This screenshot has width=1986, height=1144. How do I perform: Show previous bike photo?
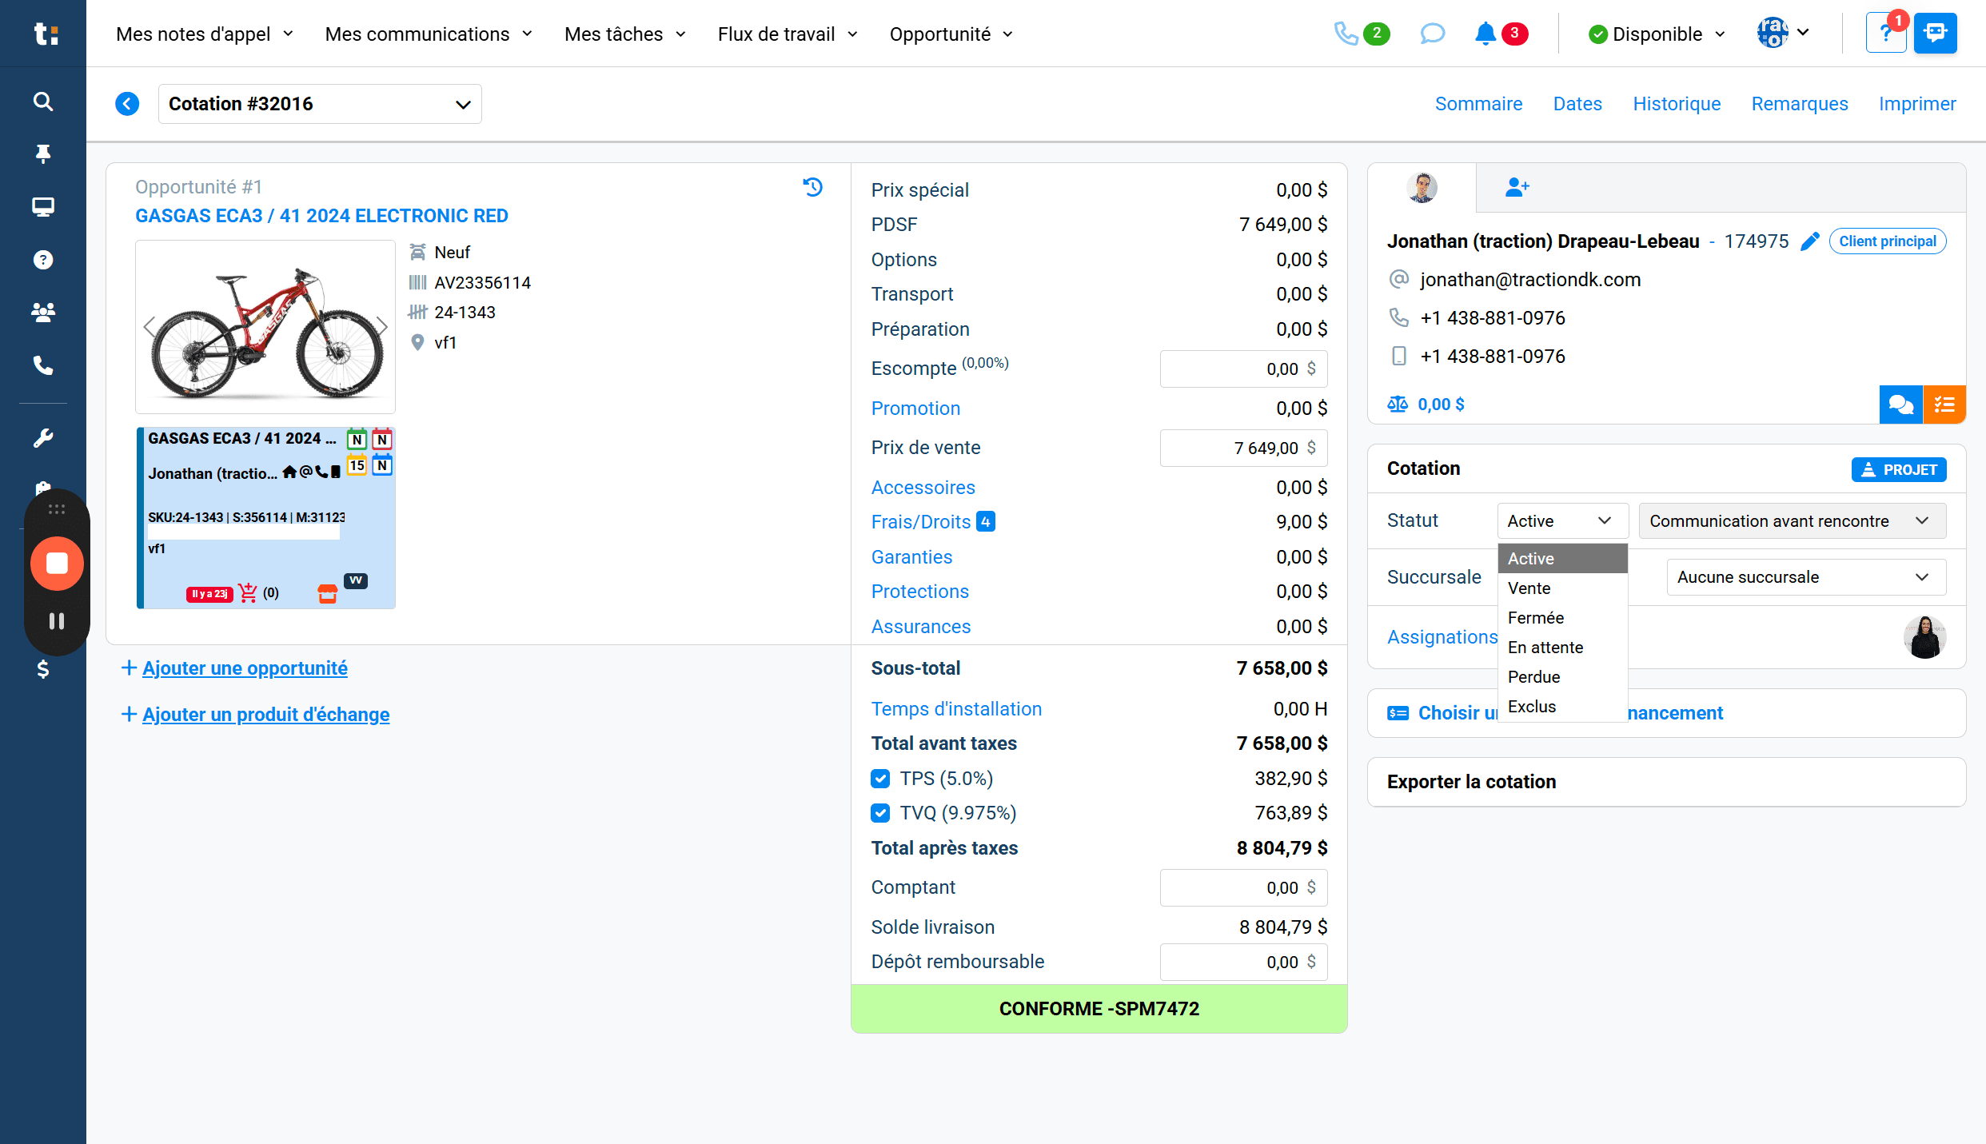click(150, 326)
